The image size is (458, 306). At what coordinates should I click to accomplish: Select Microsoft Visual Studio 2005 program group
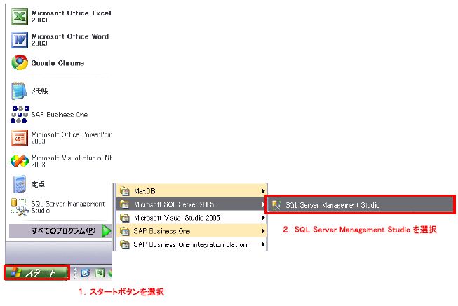(x=191, y=218)
